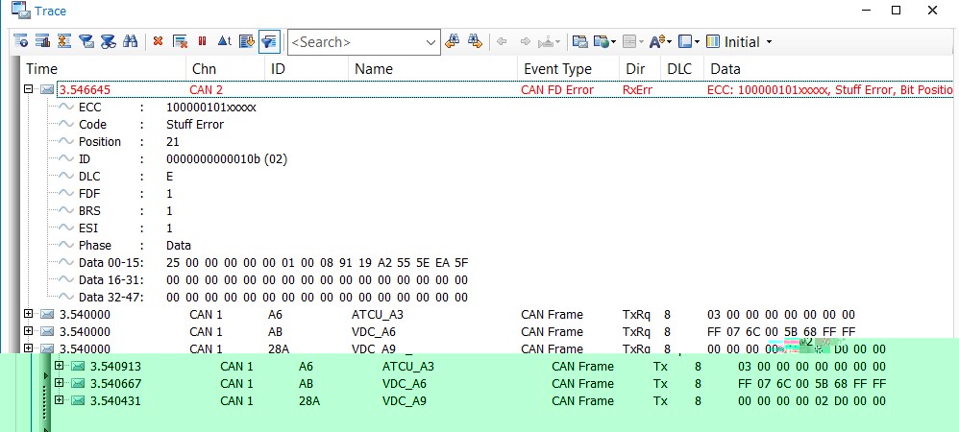Image resolution: width=959 pixels, height=432 pixels.
Task: Click the ID column header
Action: pos(307,69)
